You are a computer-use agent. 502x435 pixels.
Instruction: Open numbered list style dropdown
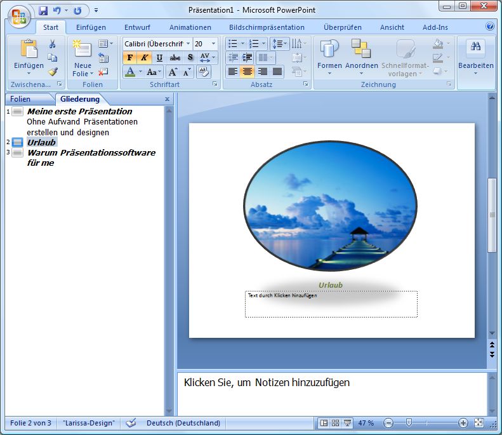(x=264, y=44)
